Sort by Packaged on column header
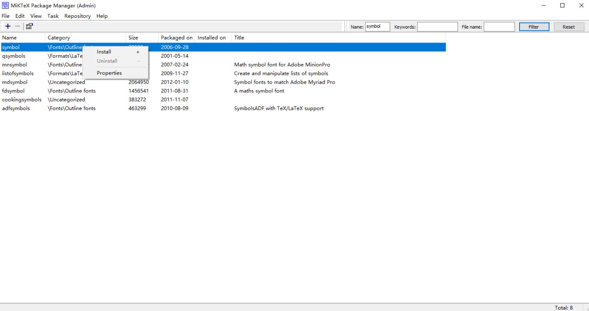Image resolution: width=589 pixels, height=311 pixels. [177, 38]
